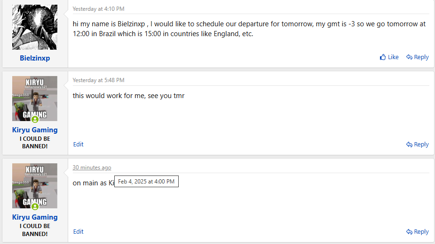Edit the '30 minutes ago' post
Screen dimensions: 435x244
(x=78, y=231)
